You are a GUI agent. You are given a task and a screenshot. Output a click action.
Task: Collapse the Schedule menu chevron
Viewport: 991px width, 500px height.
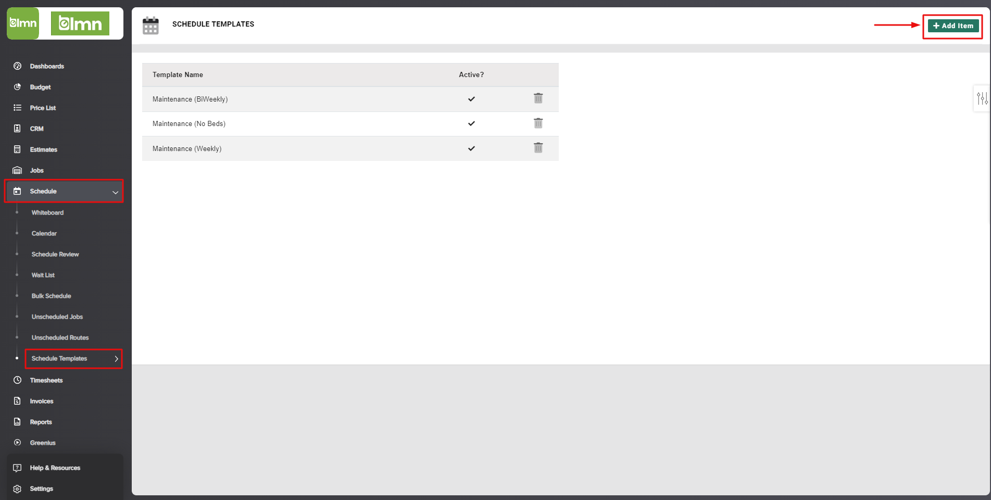point(116,192)
